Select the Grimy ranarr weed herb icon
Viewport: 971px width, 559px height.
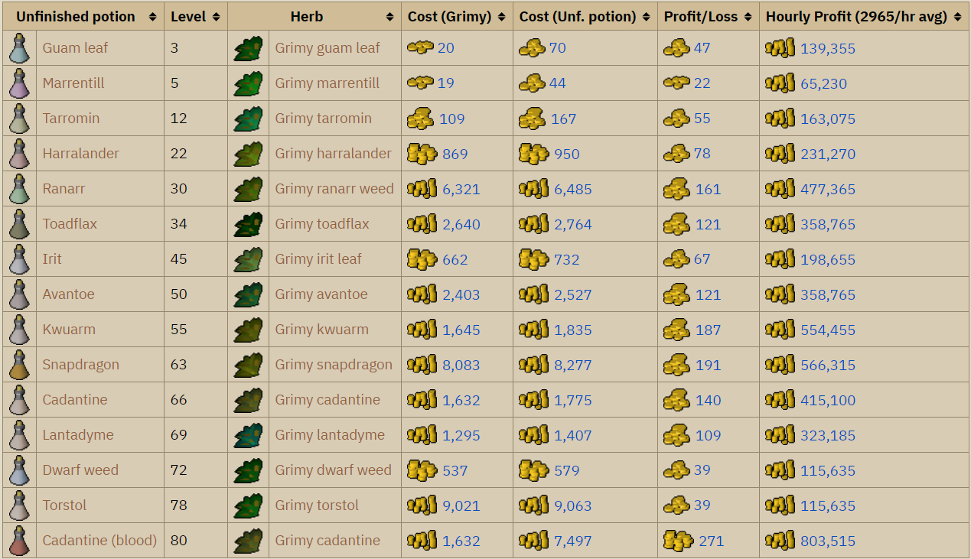coord(248,188)
